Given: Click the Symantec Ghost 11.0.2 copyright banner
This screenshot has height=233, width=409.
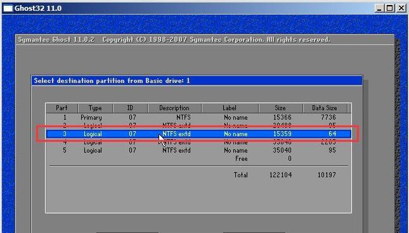Looking at the screenshot, I should pos(174,40).
